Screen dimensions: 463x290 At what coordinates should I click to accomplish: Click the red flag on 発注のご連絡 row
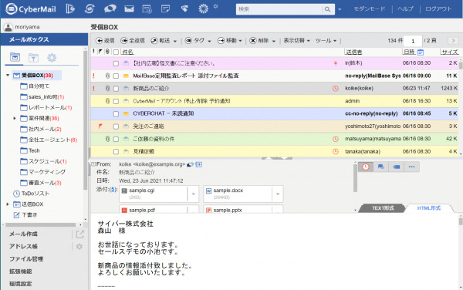pyautogui.click(x=100, y=126)
